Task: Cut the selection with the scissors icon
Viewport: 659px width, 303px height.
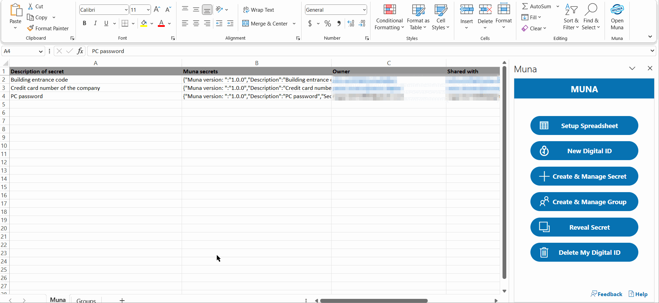Action: coord(30,6)
